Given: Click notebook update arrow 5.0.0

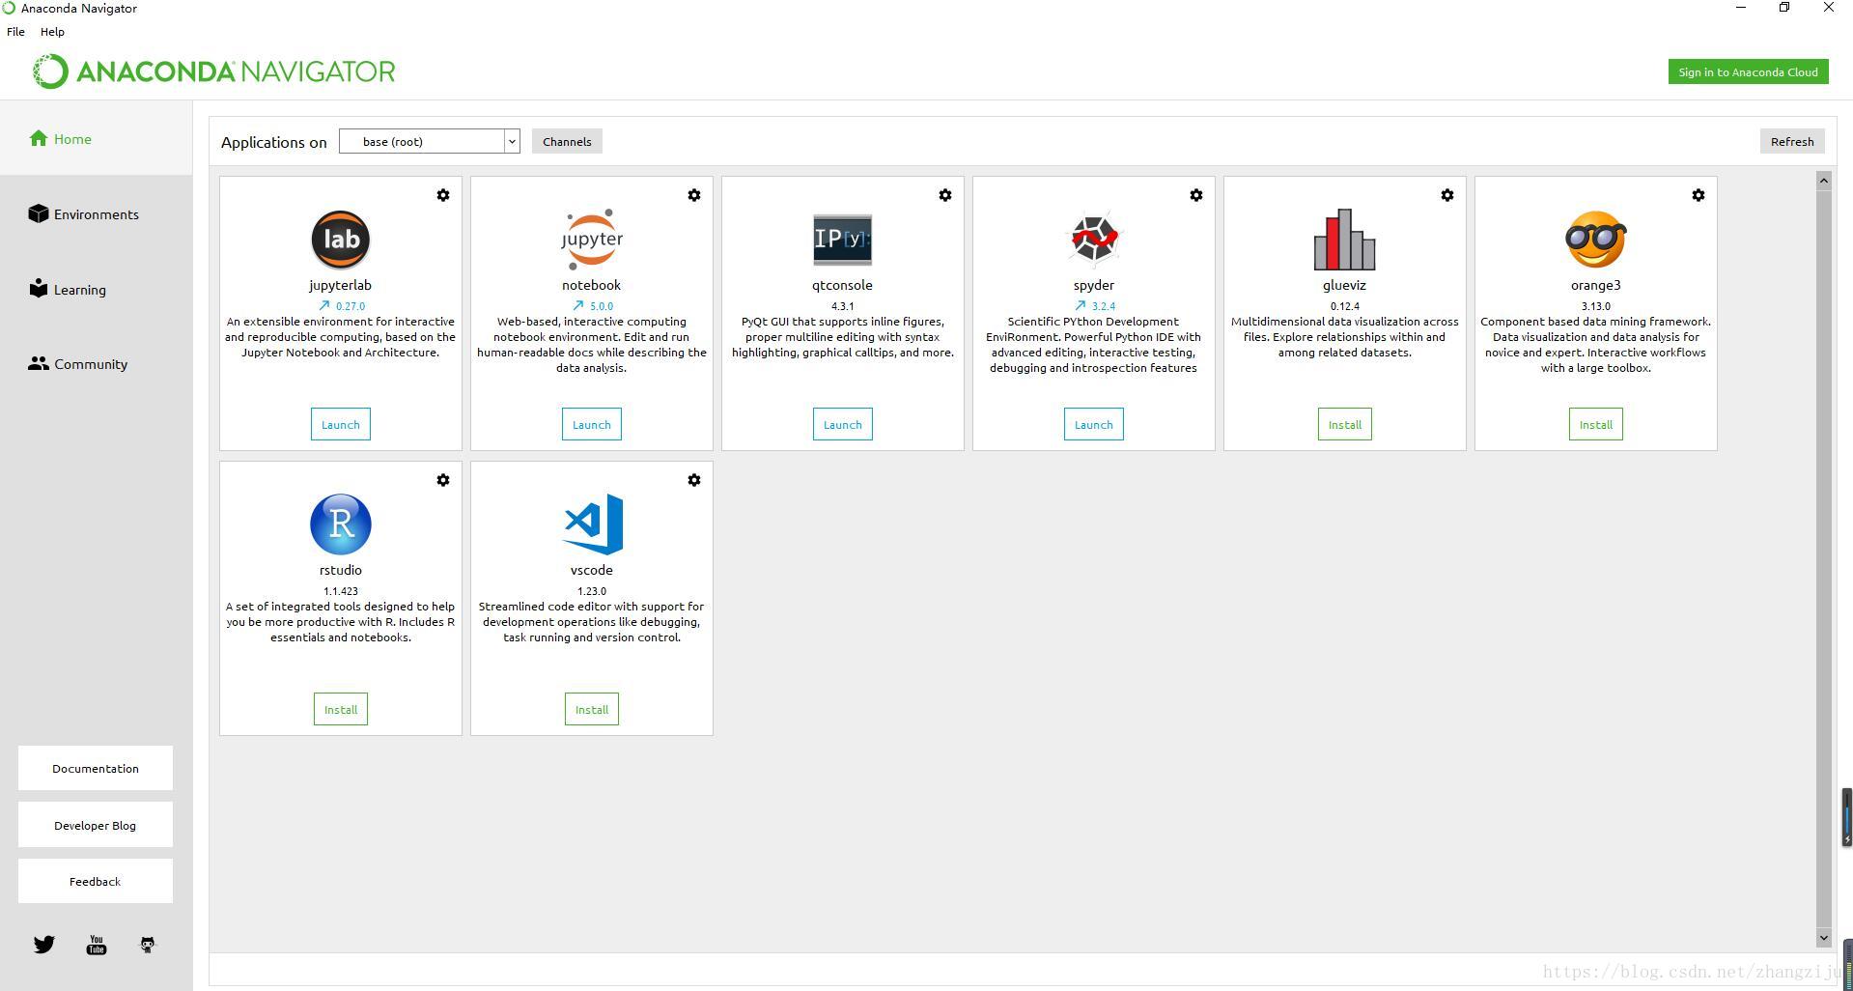Looking at the screenshot, I should point(593,306).
